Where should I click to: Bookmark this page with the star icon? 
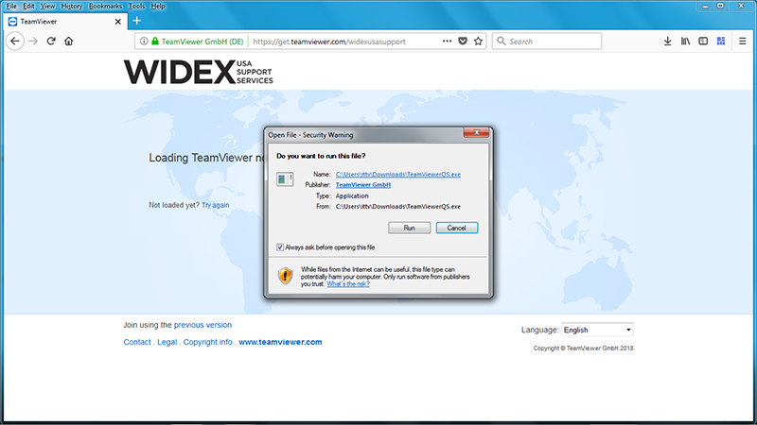pyautogui.click(x=479, y=42)
